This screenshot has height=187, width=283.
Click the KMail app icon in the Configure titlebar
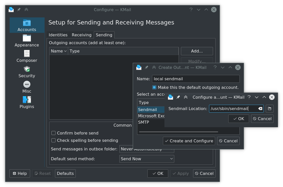click(11, 10)
